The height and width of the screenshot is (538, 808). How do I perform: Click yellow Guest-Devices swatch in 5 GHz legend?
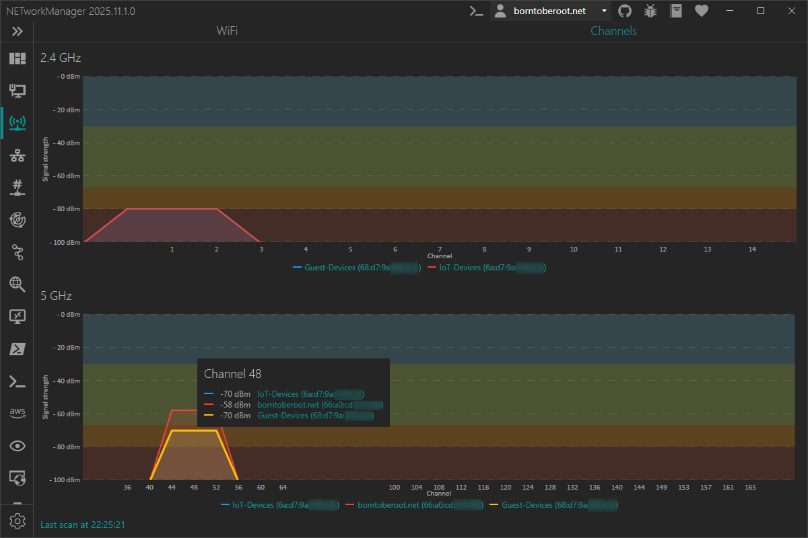click(494, 504)
